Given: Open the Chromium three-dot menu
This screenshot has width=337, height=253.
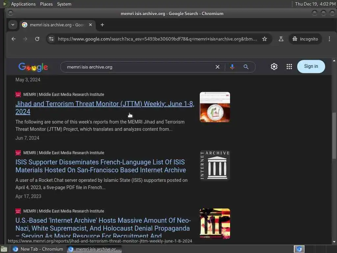Looking at the screenshot, I should 329,39.
